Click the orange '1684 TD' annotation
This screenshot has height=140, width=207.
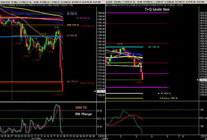(x=81, y=108)
